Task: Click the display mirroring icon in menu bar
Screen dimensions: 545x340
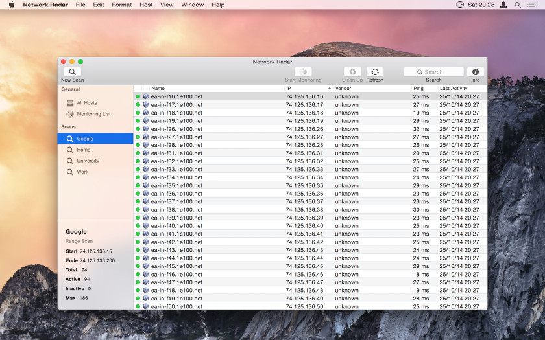Action: [460, 5]
